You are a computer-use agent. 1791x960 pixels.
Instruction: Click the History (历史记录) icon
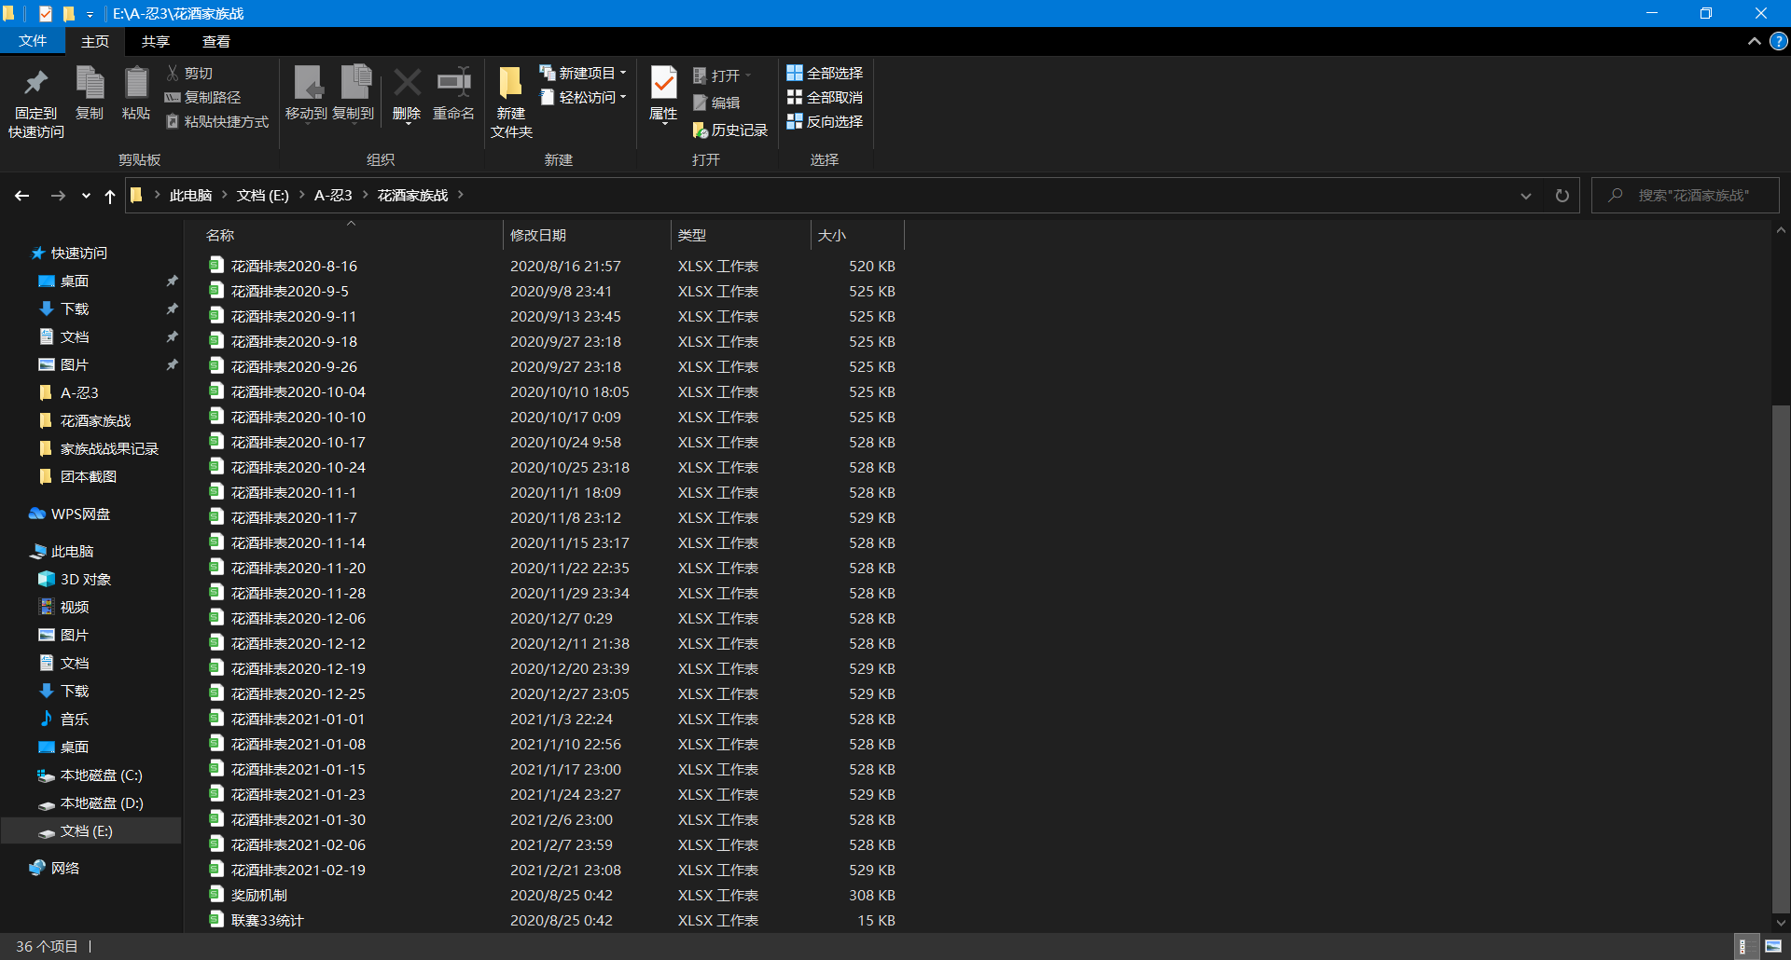click(701, 130)
